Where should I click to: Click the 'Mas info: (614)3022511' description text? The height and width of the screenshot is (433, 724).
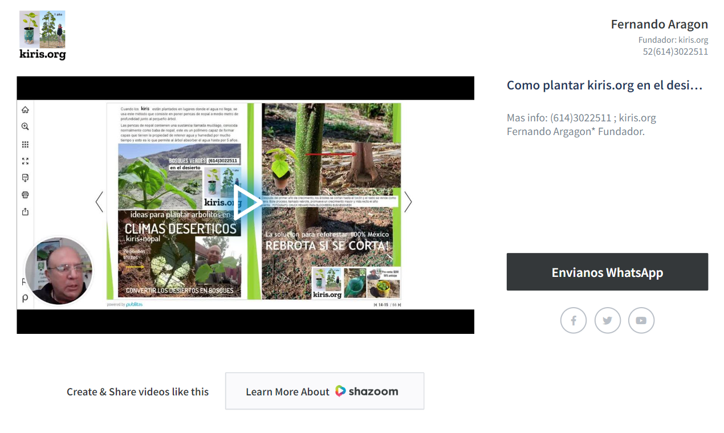coord(581,118)
